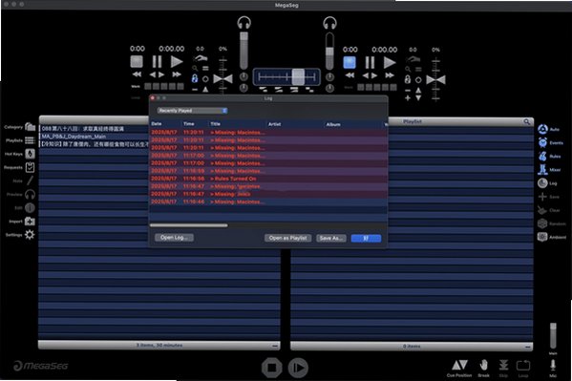Click the Auto playback icon
The image size is (572, 381).
(x=542, y=129)
